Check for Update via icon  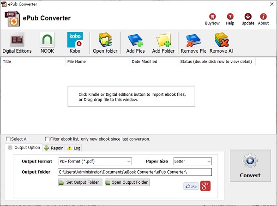(x=248, y=18)
